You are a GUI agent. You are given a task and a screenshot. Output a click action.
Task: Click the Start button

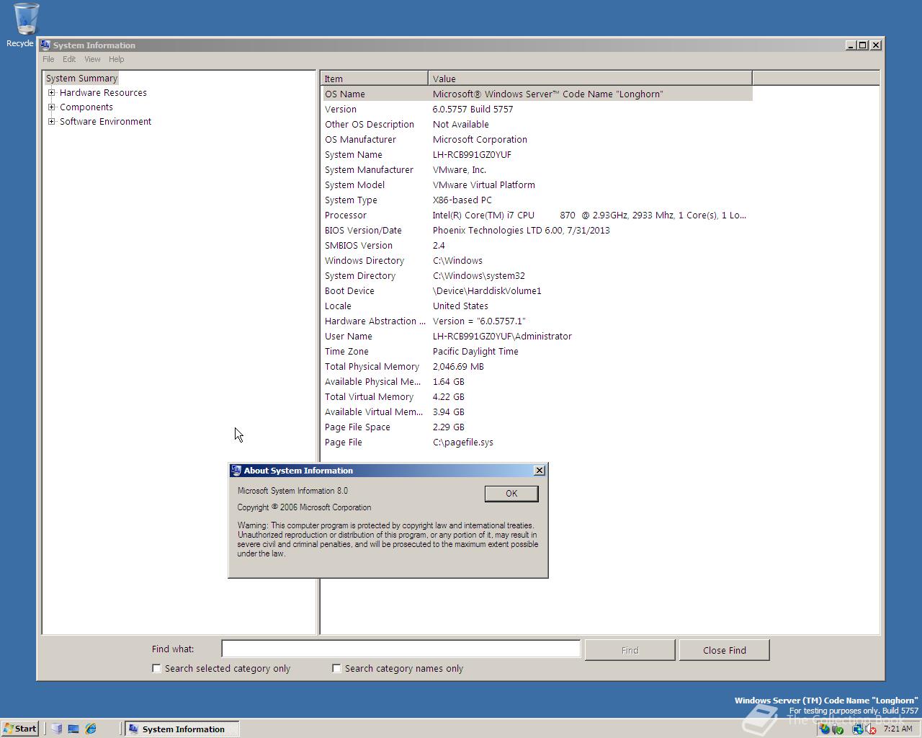point(19,729)
